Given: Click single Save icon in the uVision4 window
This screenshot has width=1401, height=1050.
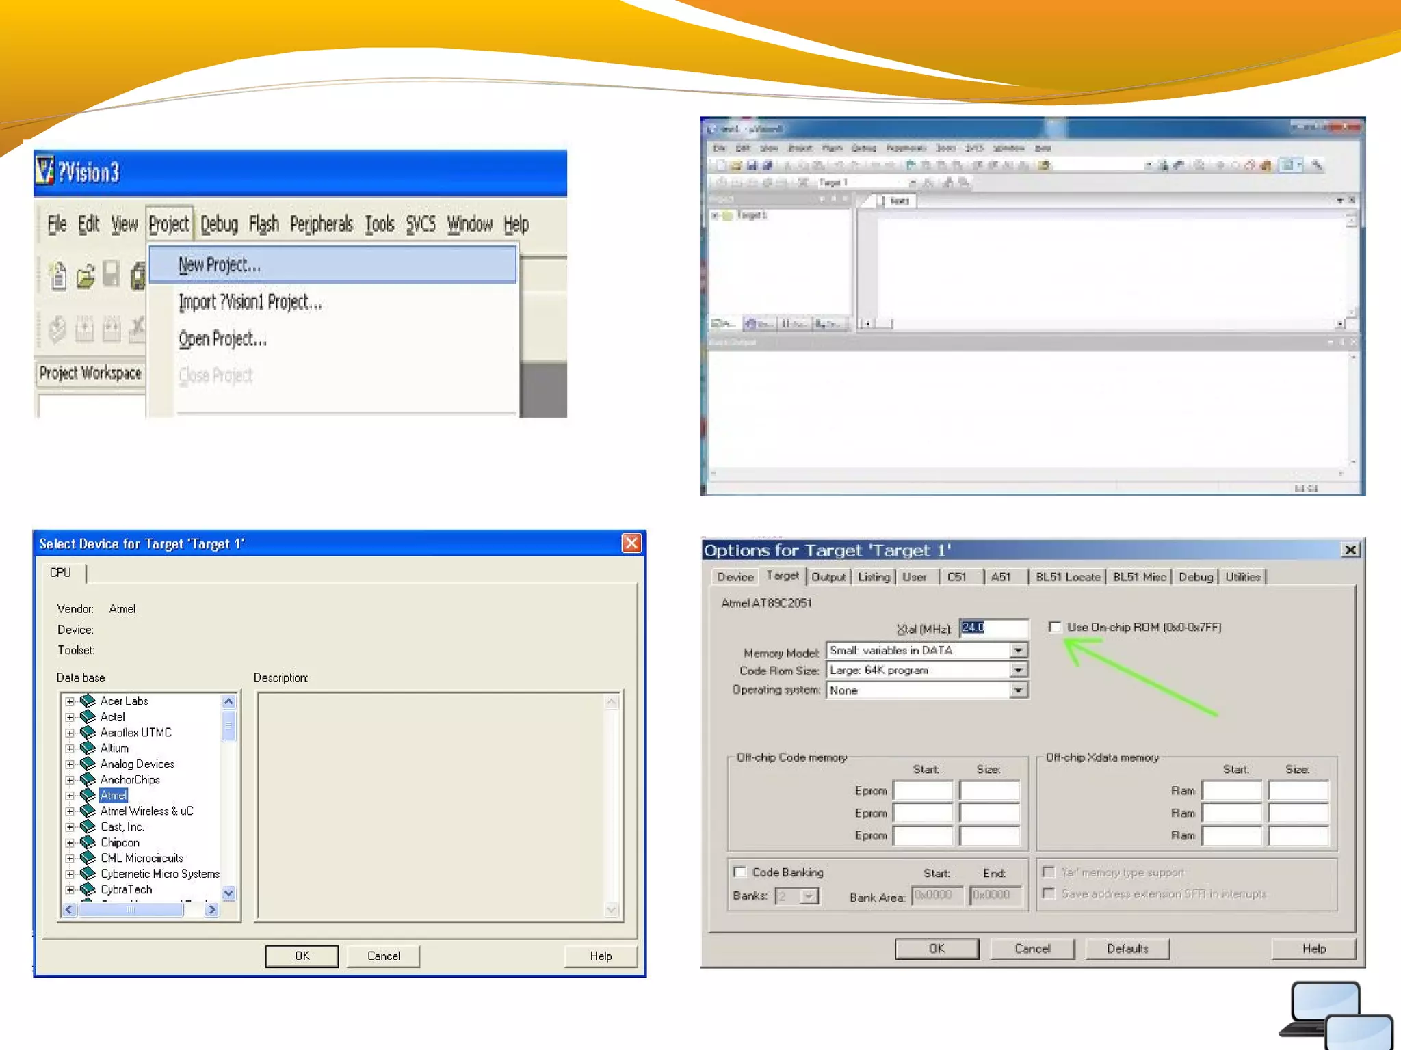Looking at the screenshot, I should coord(752,165).
